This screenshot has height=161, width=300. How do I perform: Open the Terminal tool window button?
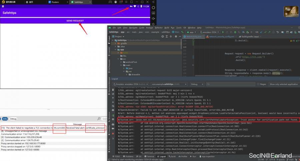click(150, 156)
